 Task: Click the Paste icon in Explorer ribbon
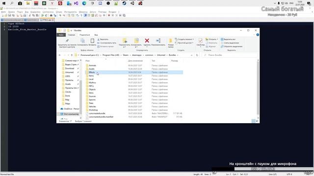pyautogui.click(x=92, y=41)
